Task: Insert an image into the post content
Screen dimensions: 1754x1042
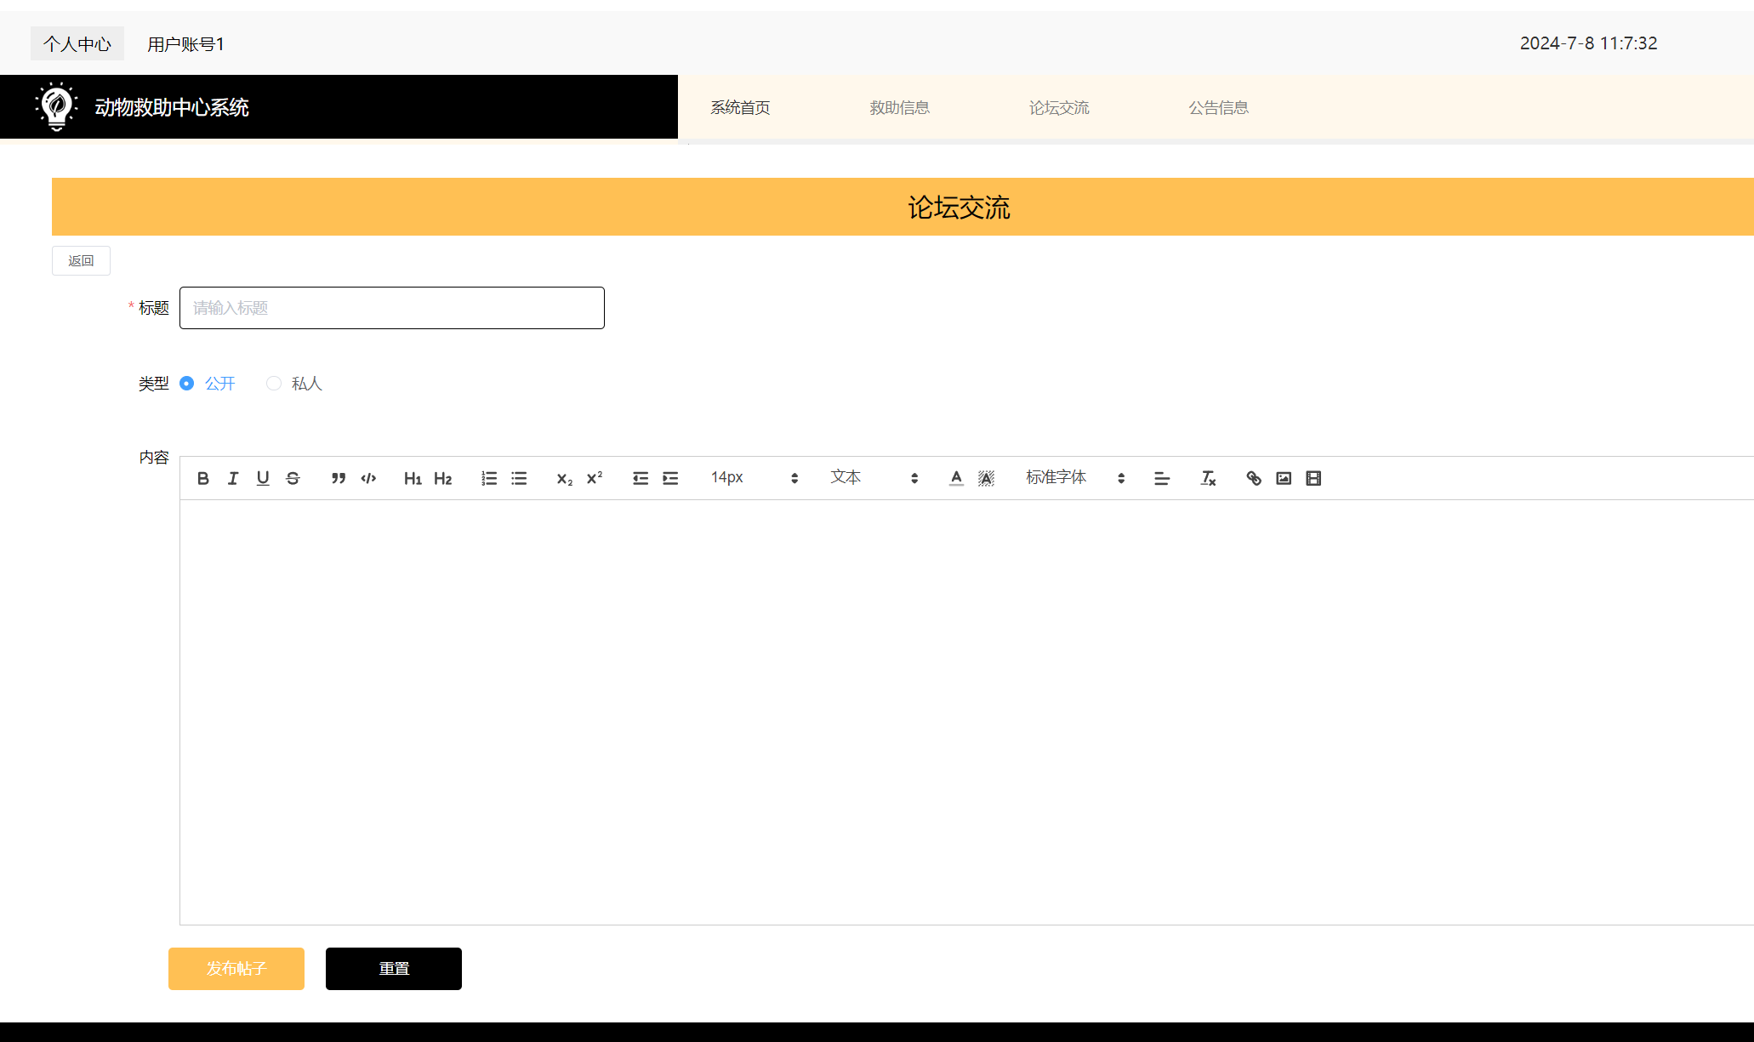Action: [x=1283, y=477]
